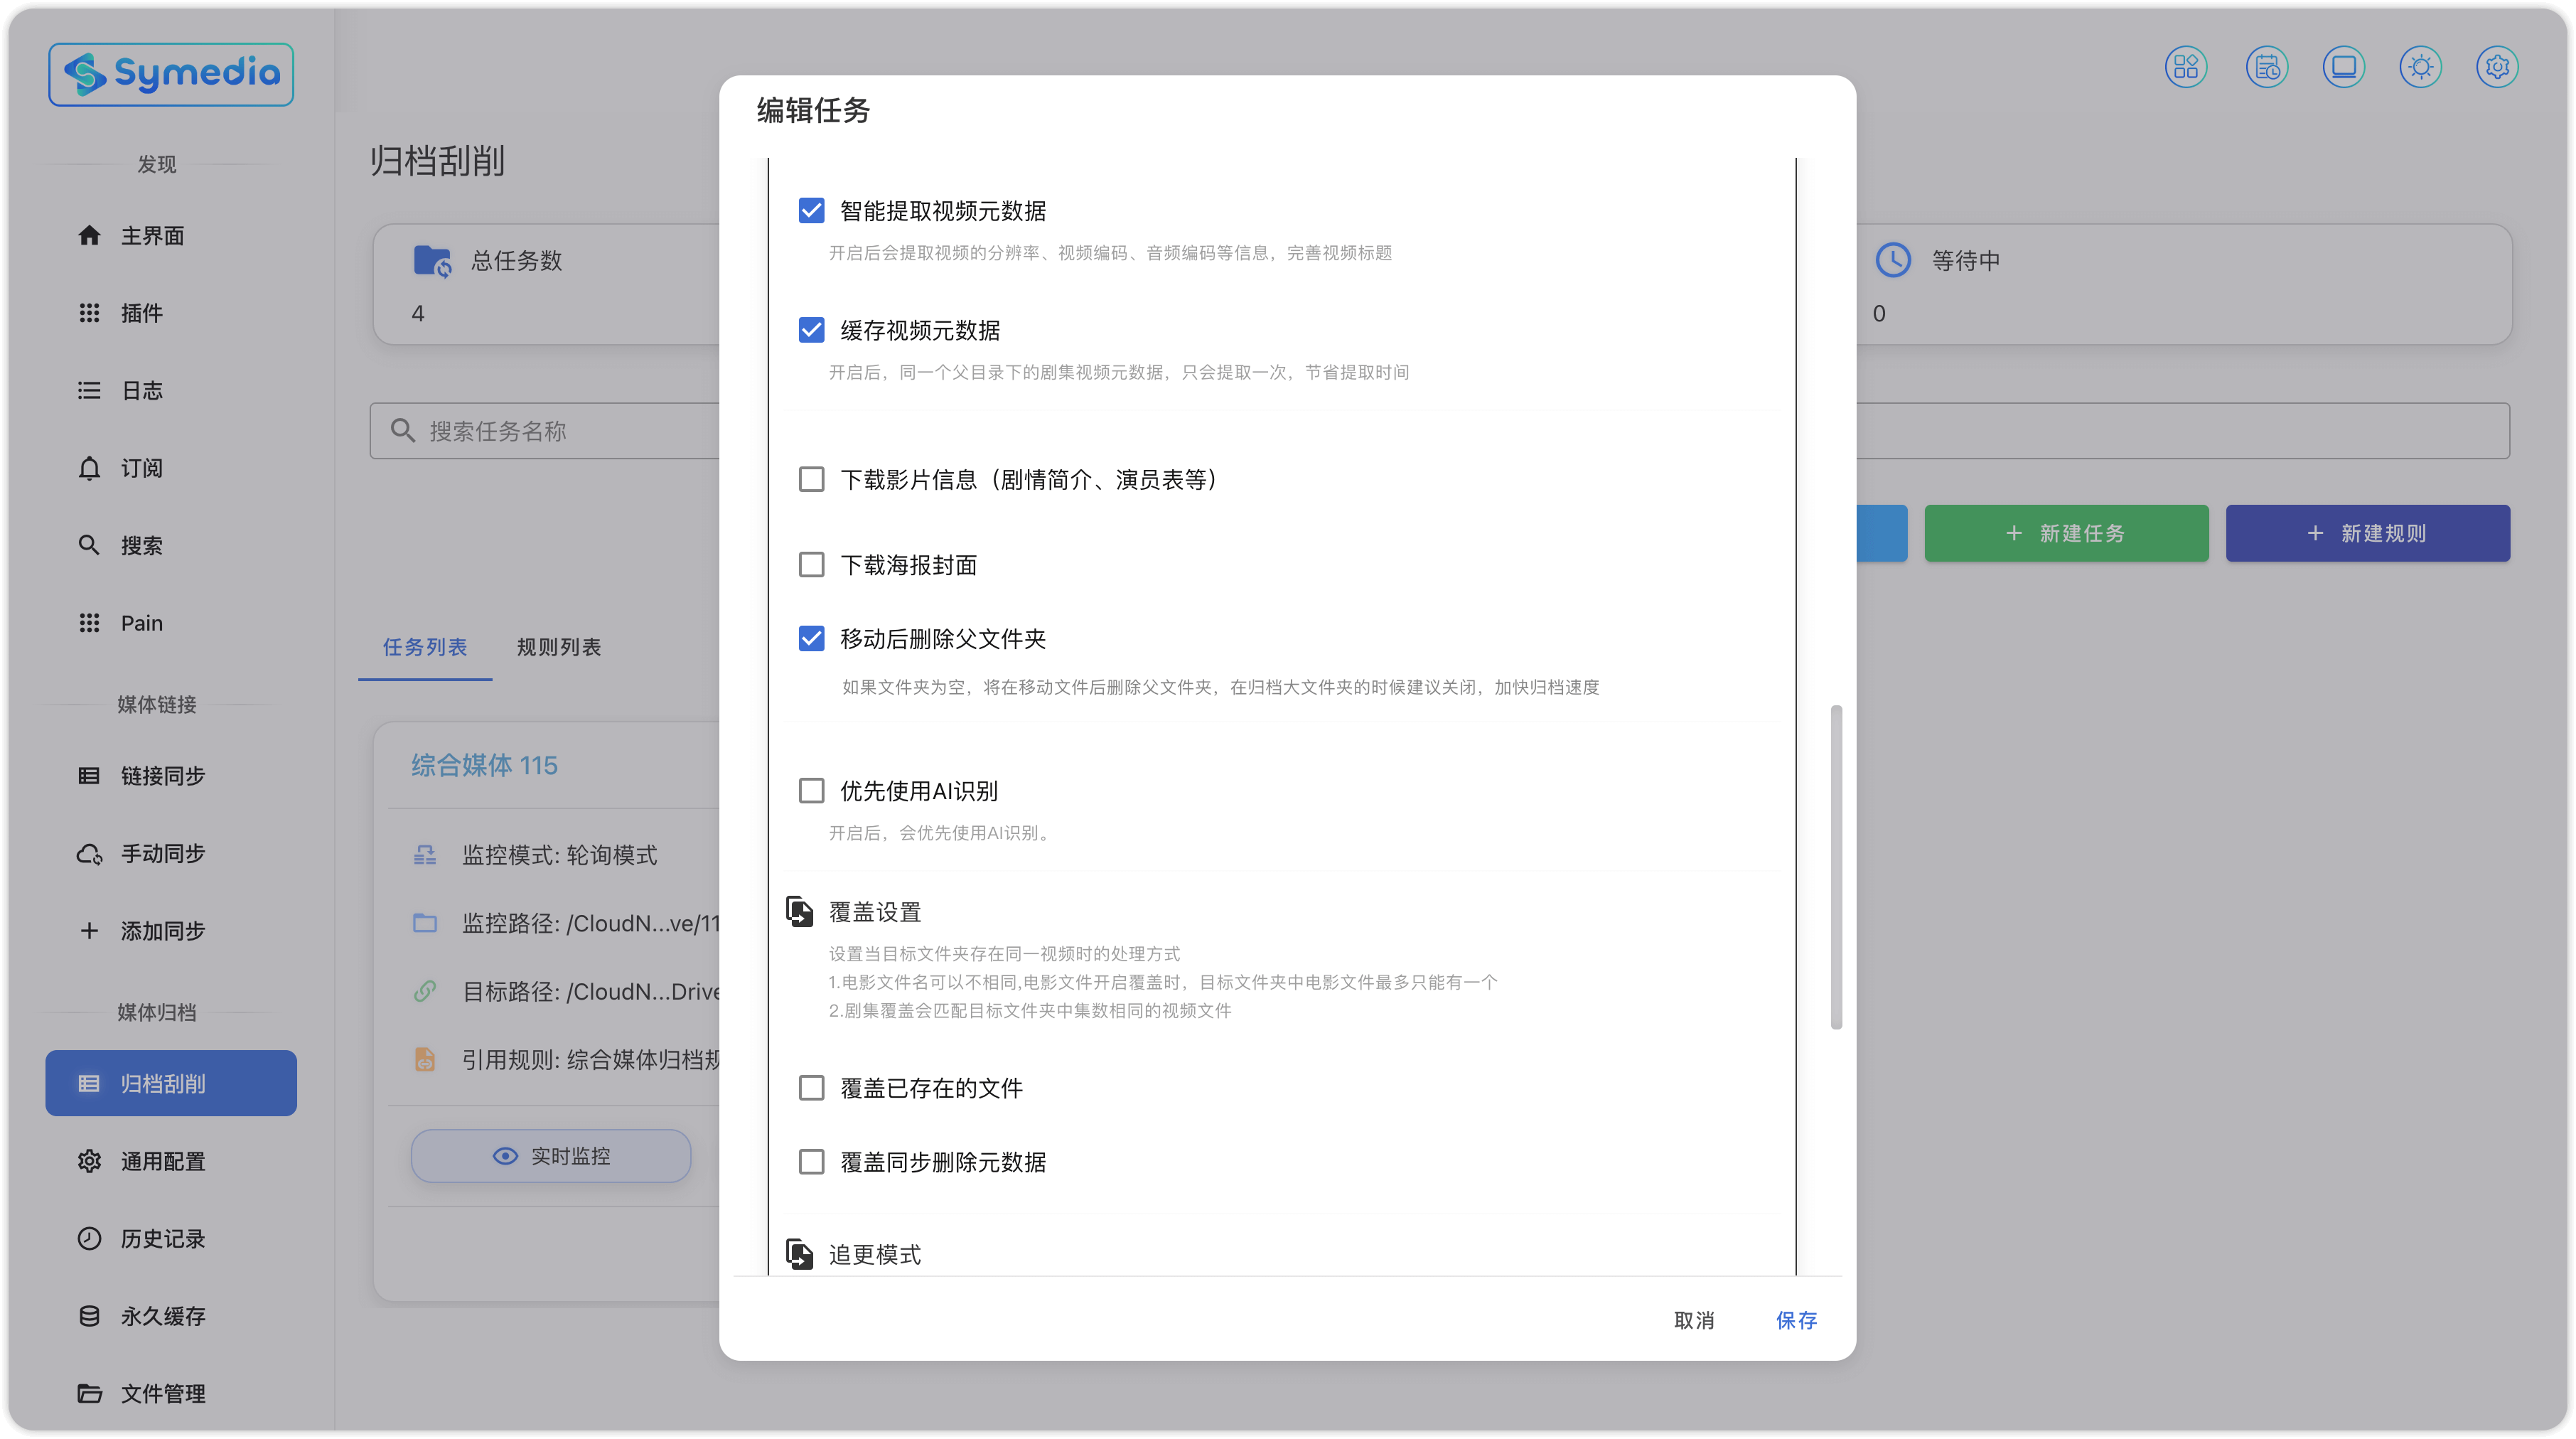This screenshot has width=2576, height=1439.
Task: Click the 保存 button in dialog
Action: (1796, 1320)
